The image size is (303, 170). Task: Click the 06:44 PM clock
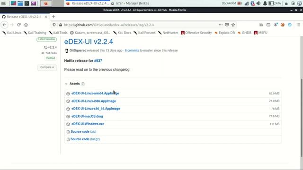tap(229, 3)
